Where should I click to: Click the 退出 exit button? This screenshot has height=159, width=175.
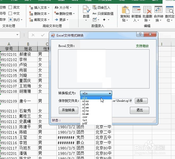(x=139, y=110)
